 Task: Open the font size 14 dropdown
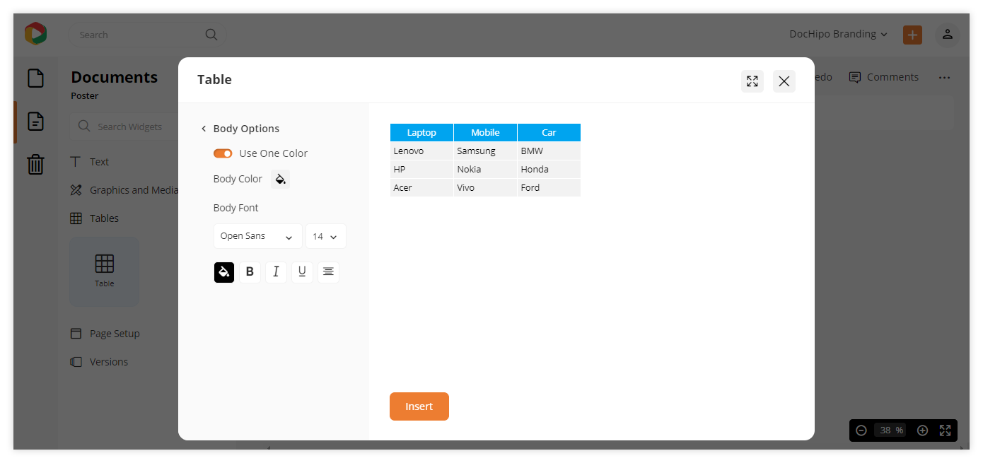[x=326, y=236]
